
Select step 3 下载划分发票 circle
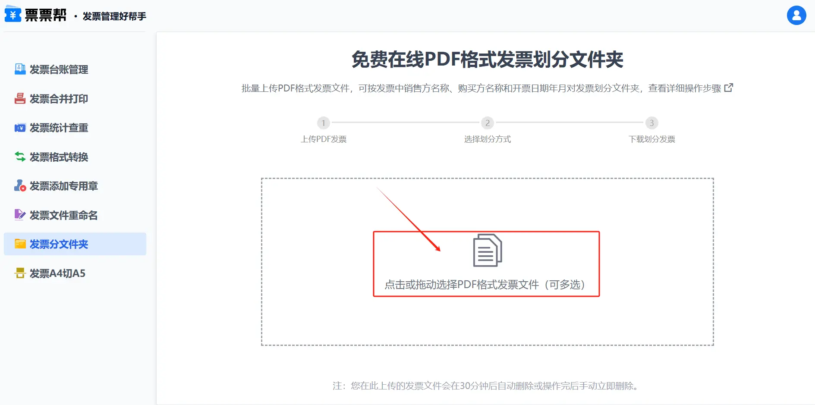point(651,123)
